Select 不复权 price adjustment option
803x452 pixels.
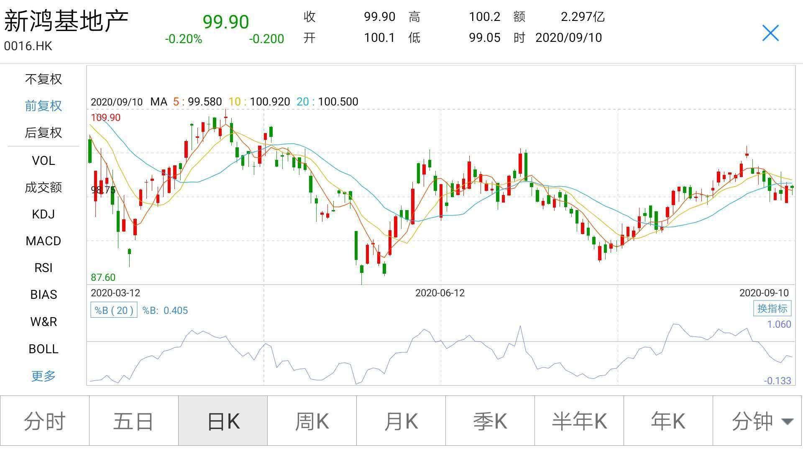[43, 79]
